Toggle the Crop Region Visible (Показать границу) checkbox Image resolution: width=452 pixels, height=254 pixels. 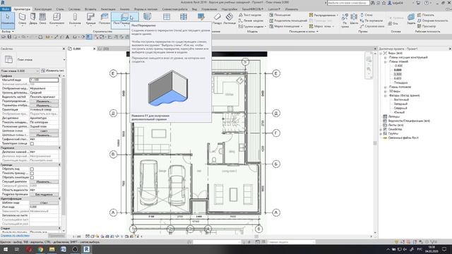coord(32,174)
